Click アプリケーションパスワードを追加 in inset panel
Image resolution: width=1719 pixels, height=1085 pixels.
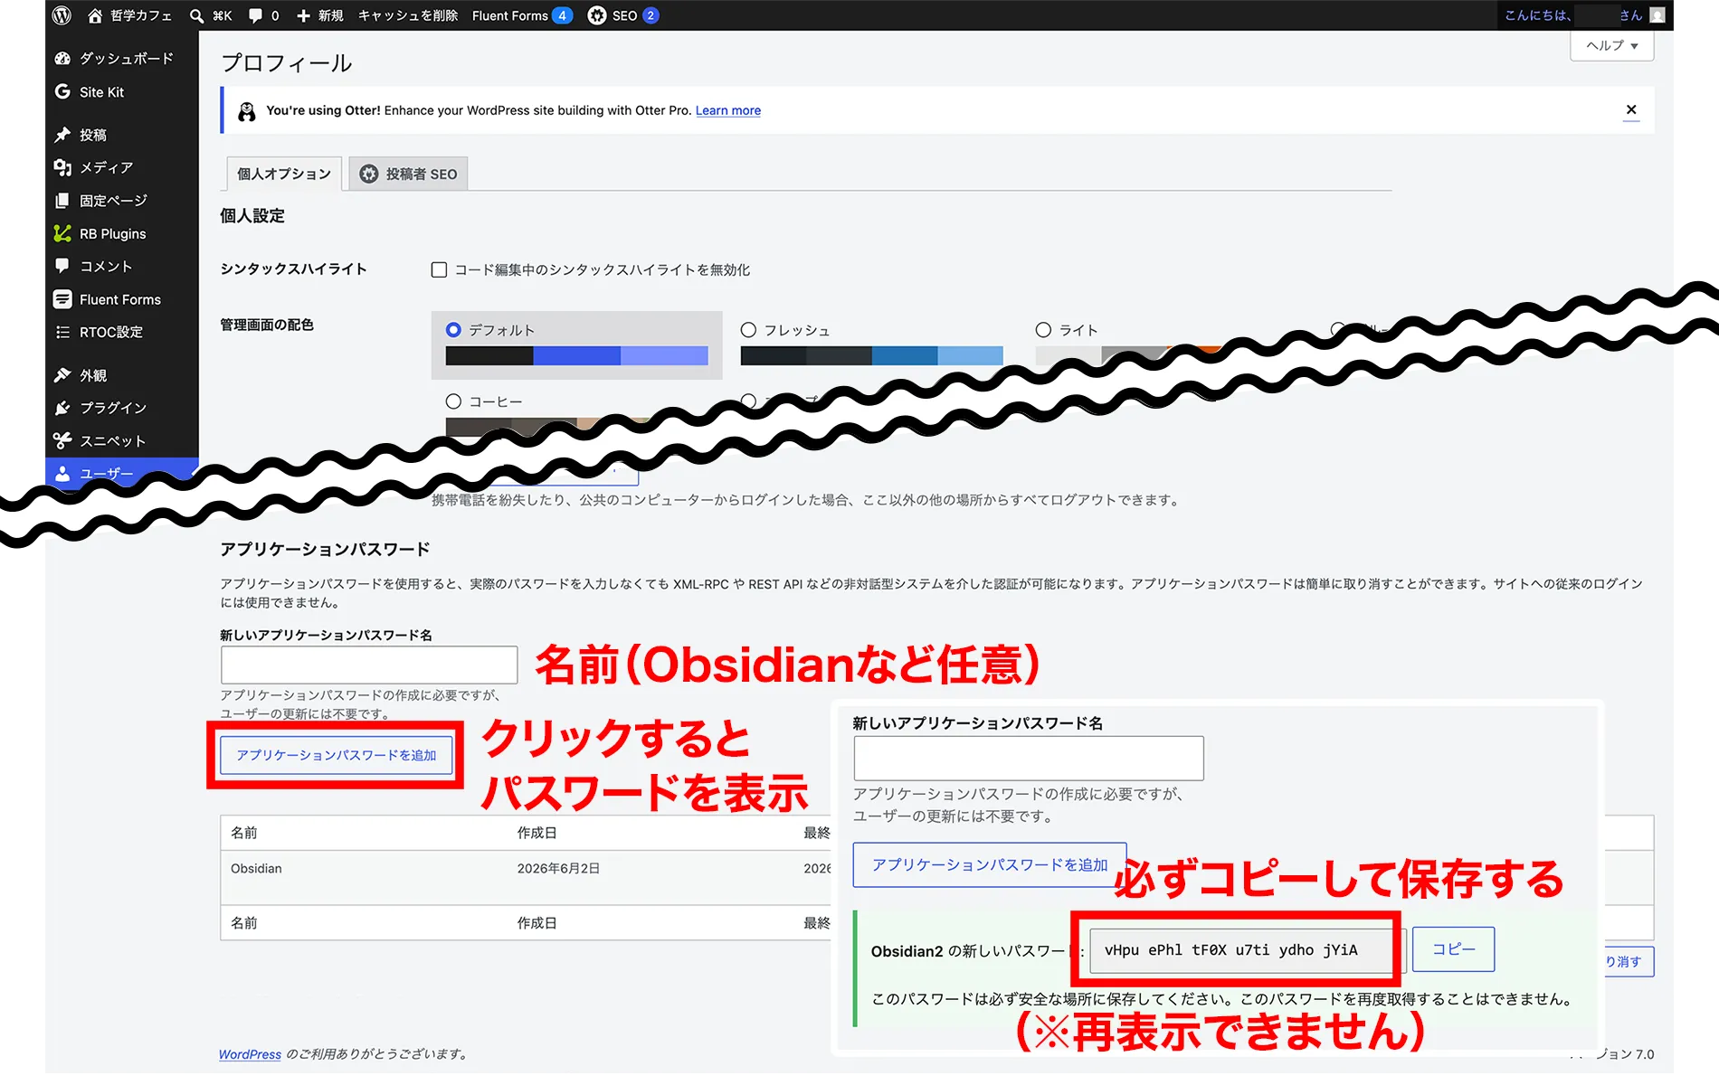coord(990,865)
